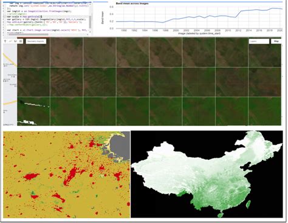Click the code editor vertical scrollbar thumb
Viewport: 288px width, 223px height.
pyautogui.click(x=90, y=22)
